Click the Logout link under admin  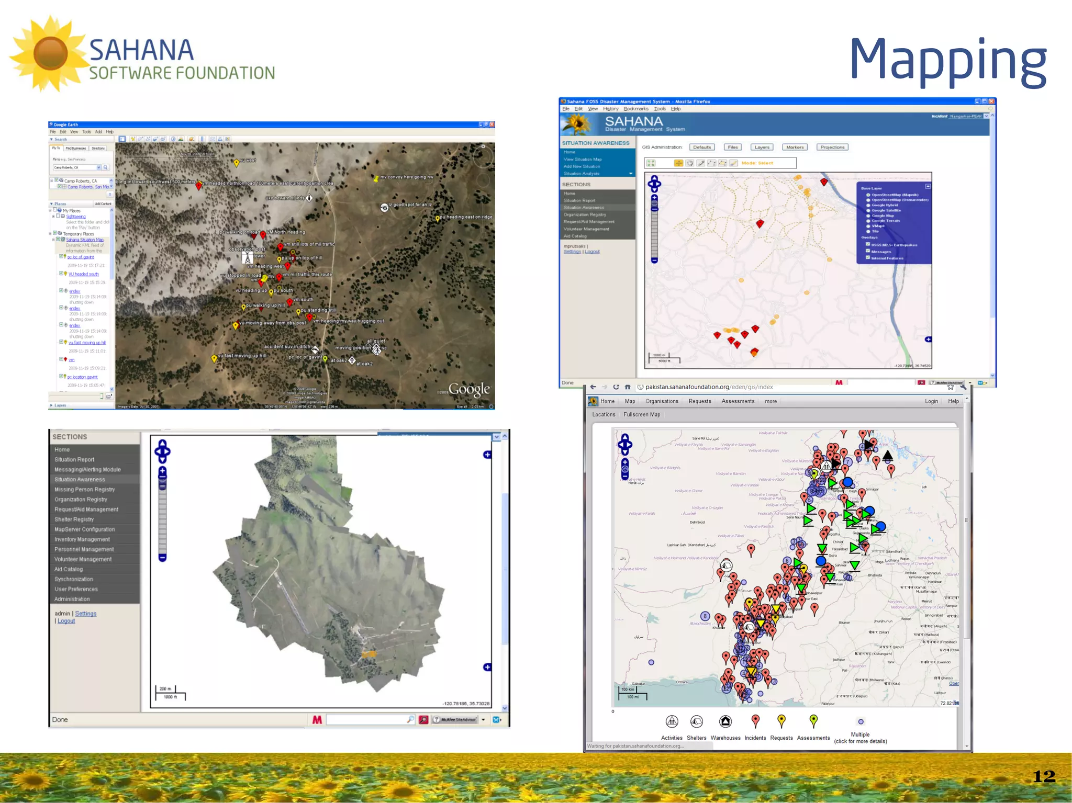click(x=66, y=621)
